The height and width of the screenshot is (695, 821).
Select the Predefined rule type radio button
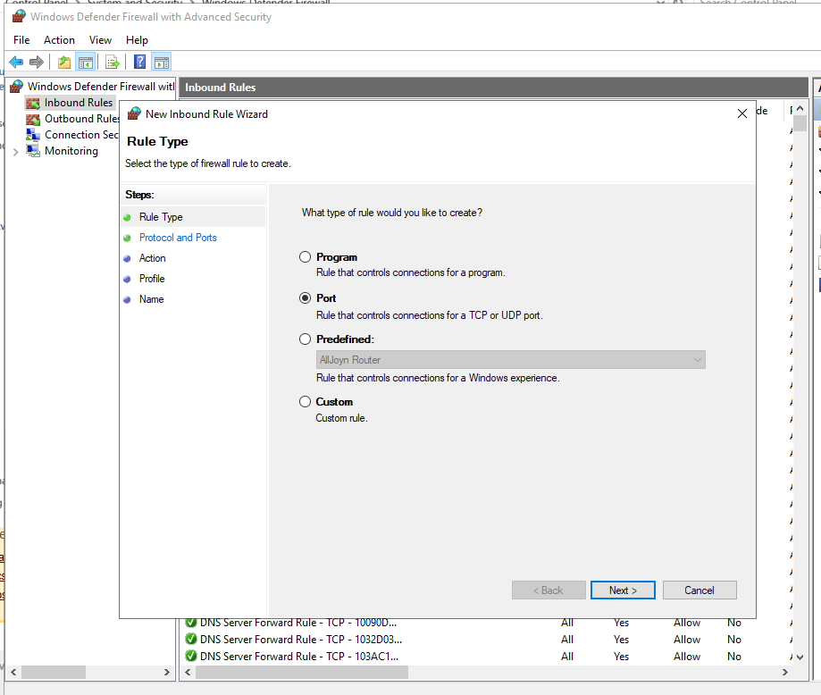[305, 339]
